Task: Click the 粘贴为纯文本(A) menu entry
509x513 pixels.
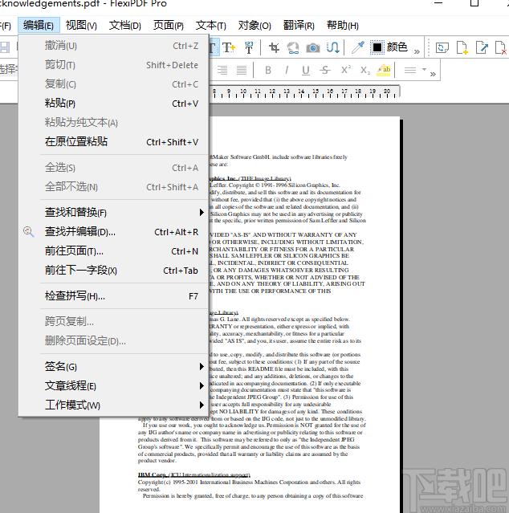Action: (x=113, y=123)
